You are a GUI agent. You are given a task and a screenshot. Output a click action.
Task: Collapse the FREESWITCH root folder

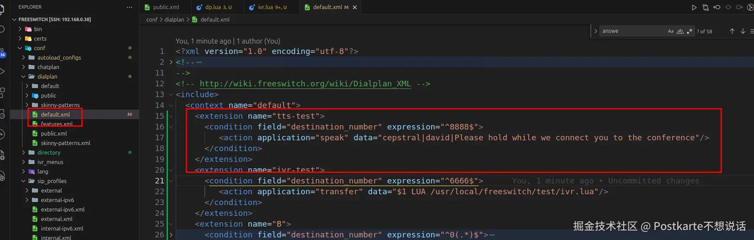14,19
